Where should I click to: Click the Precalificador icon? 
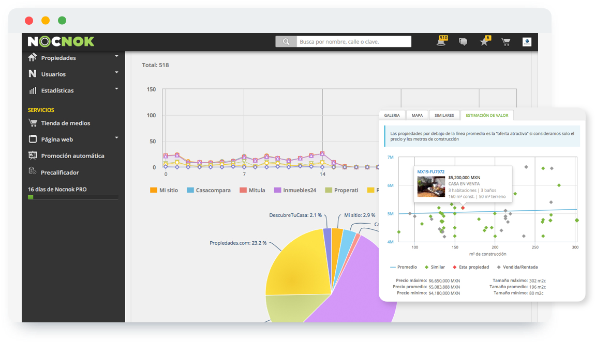(x=33, y=171)
